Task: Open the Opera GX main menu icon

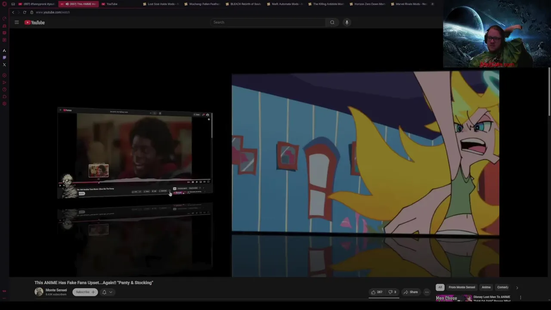Action: pyautogui.click(x=4, y=4)
